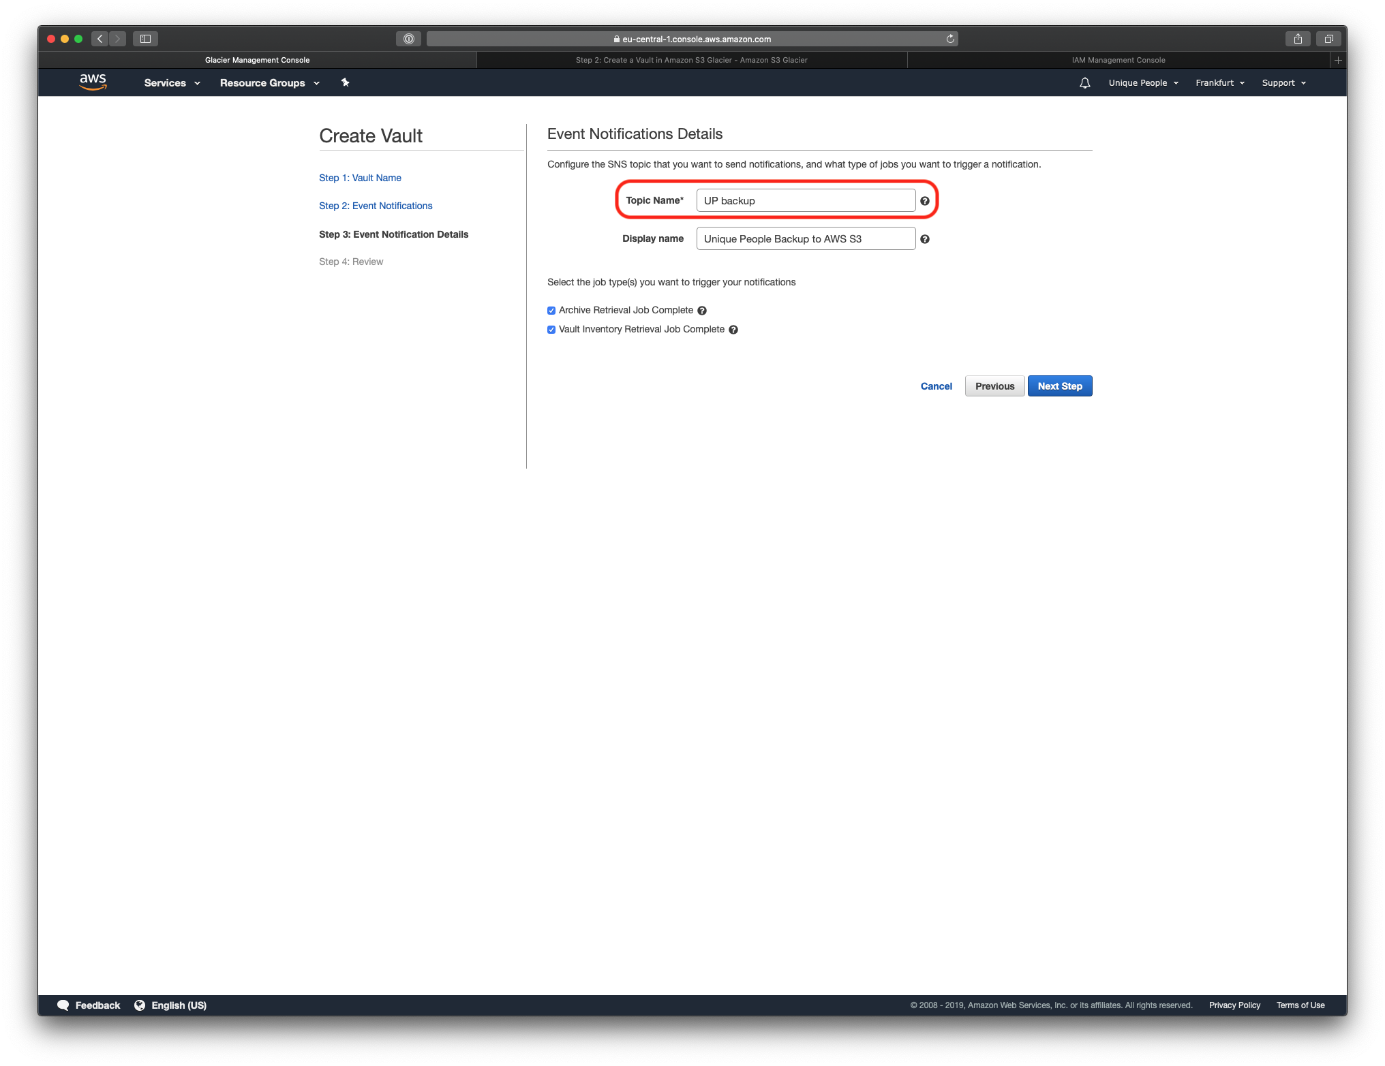Click the Next Step button
The image size is (1385, 1066).
[x=1060, y=386]
